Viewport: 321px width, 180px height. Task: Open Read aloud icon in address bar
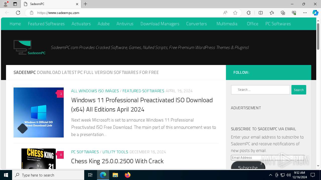[225, 13]
